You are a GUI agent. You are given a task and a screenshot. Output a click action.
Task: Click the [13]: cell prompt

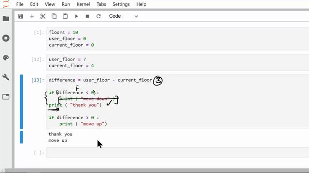(38, 80)
